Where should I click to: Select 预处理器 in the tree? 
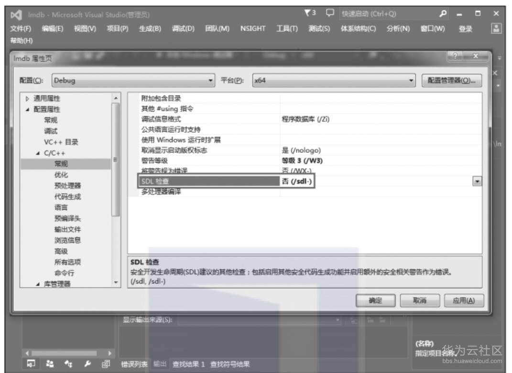[x=67, y=186]
